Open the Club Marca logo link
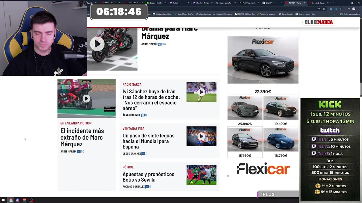The height and width of the screenshot is (203, 362). (x=319, y=22)
